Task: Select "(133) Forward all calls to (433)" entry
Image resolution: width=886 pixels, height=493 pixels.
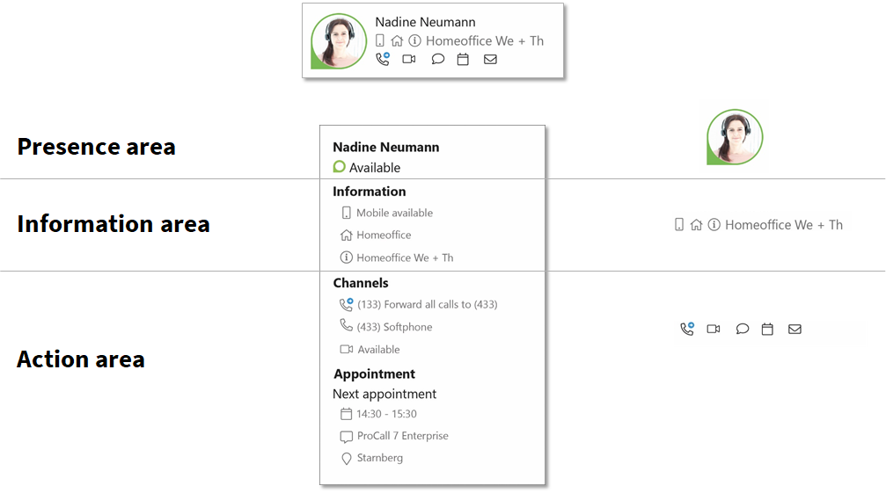Action: click(427, 304)
